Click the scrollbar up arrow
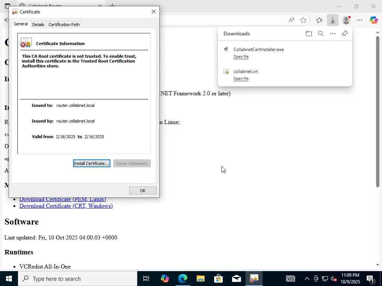This screenshot has width=382, height=286. (378, 32)
